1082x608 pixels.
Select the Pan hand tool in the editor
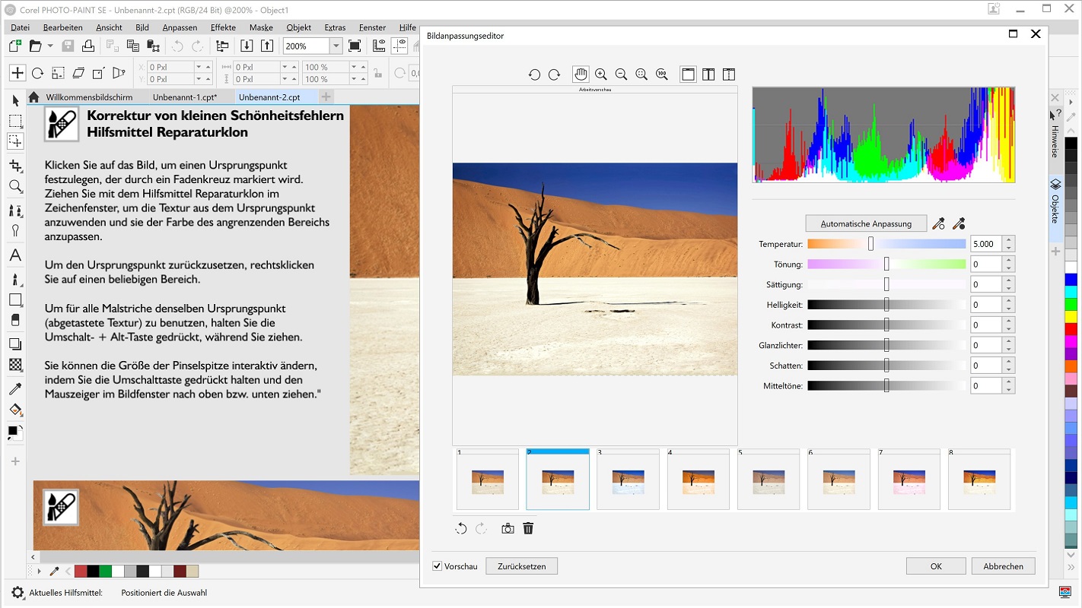pyautogui.click(x=581, y=74)
